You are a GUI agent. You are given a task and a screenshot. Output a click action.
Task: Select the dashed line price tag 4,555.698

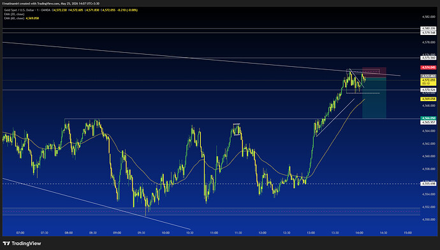click(429, 184)
